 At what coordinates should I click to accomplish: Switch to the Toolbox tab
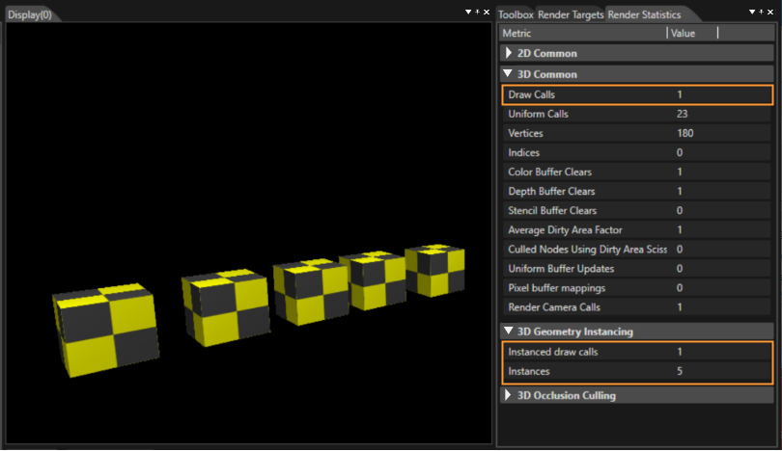[516, 14]
